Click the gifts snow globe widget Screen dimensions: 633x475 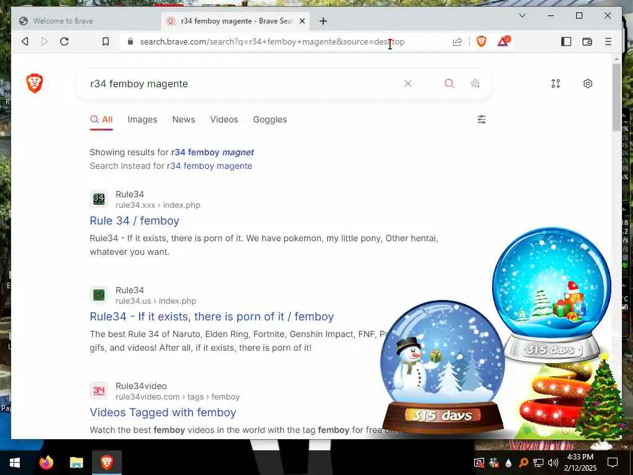[551, 294]
